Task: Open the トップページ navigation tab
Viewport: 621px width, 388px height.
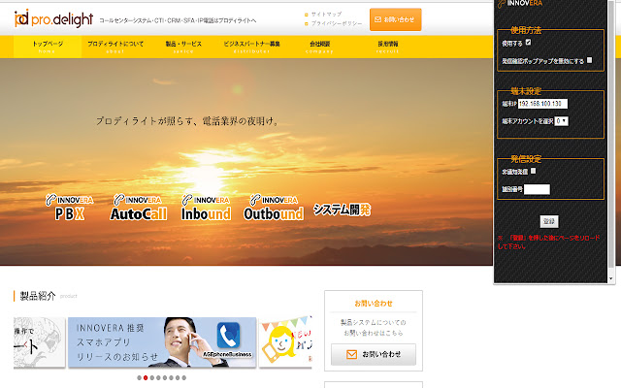Action: [x=47, y=45]
